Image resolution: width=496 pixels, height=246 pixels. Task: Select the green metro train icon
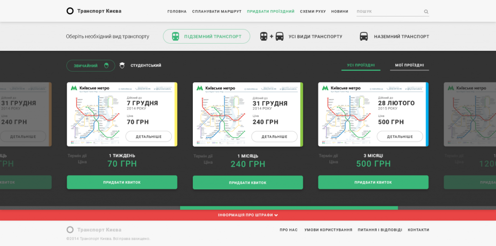click(175, 36)
